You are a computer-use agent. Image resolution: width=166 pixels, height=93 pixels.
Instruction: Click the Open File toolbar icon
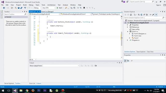tap(16, 8)
